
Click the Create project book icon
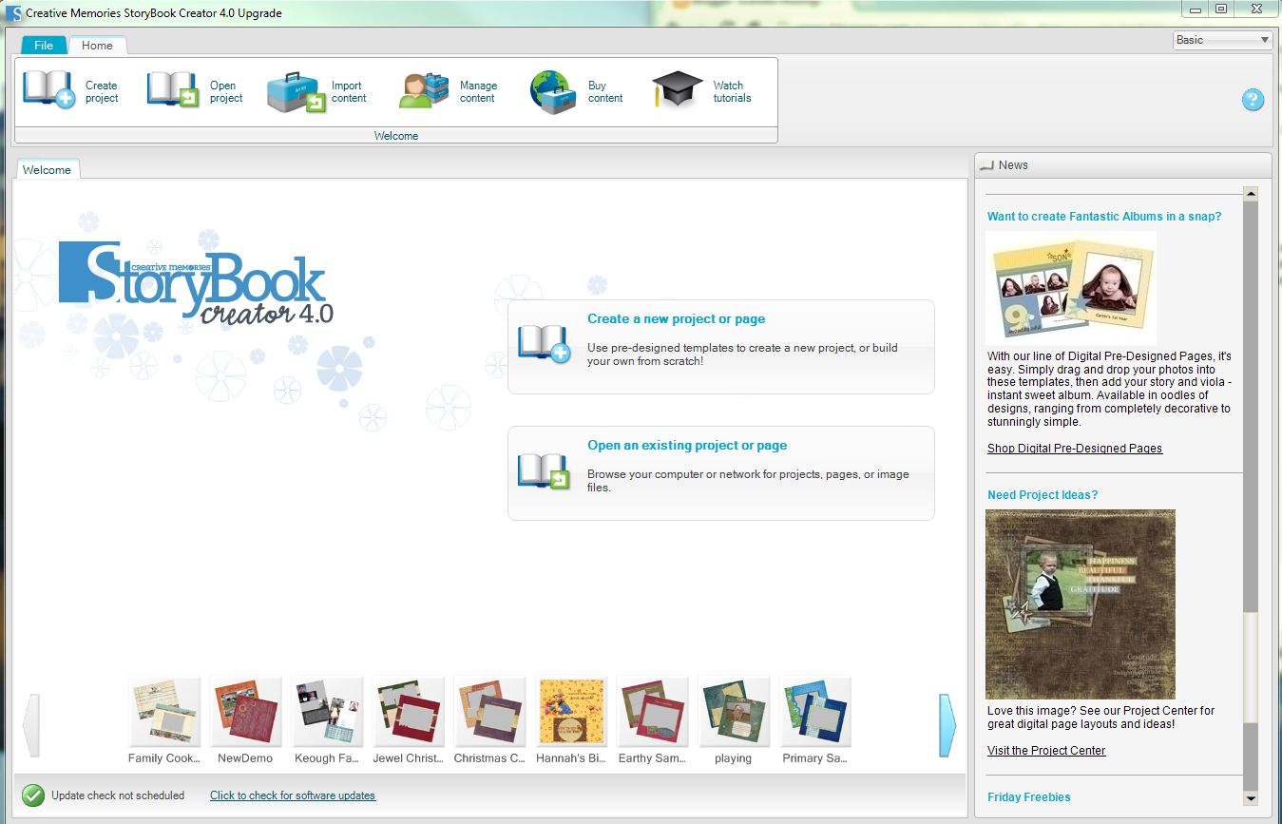click(x=48, y=90)
